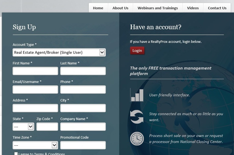Click 'Stay connected as much or as little' text
The image size is (234, 155).
186,117
